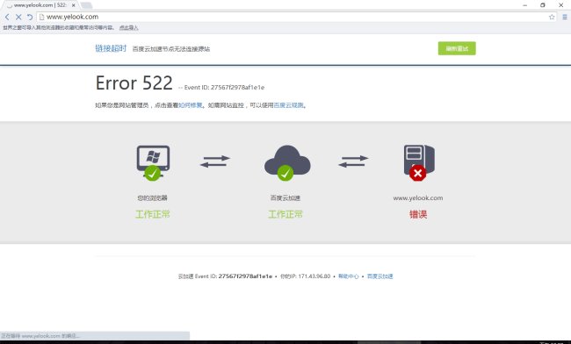
Task: Click the 链接超时 heading
Action: [x=111, y=48]
